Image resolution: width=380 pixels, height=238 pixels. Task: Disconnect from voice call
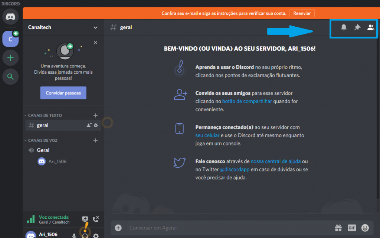[96, 219]
